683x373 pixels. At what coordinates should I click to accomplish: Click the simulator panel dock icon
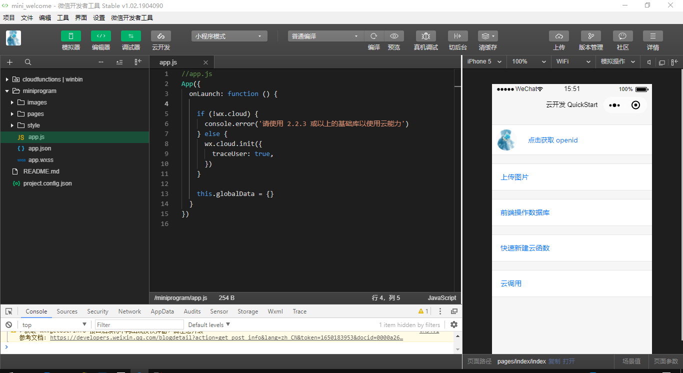674,62
